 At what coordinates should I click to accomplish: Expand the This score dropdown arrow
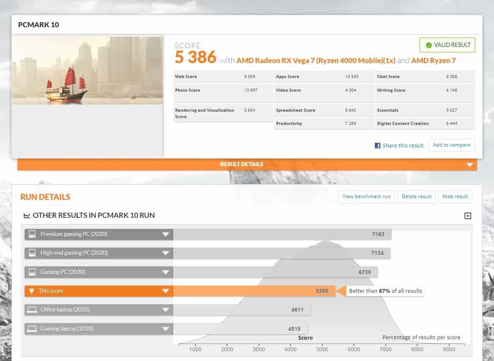[166, 291]
